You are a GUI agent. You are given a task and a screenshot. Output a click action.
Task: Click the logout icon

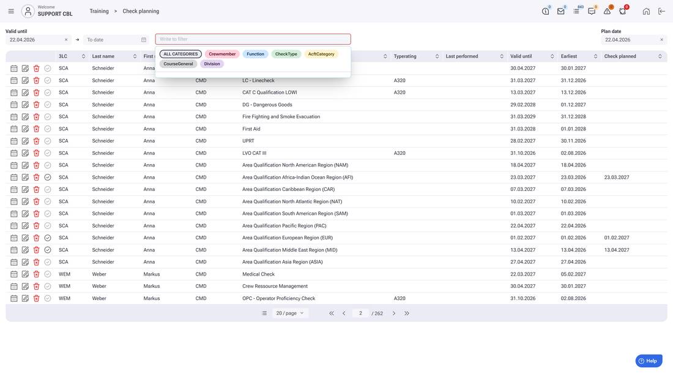(x=661, y=11)
